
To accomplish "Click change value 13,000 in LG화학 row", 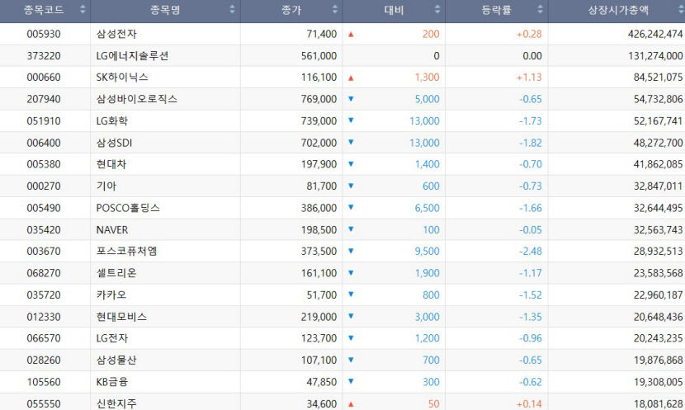I will pos(424,121).
